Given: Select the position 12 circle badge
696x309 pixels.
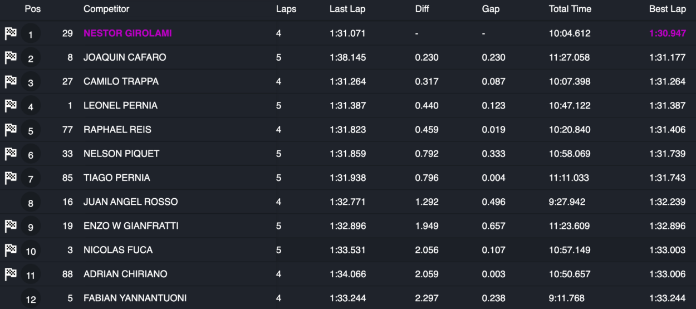Looking at the screenshot, I should click(x=31, y=299).
